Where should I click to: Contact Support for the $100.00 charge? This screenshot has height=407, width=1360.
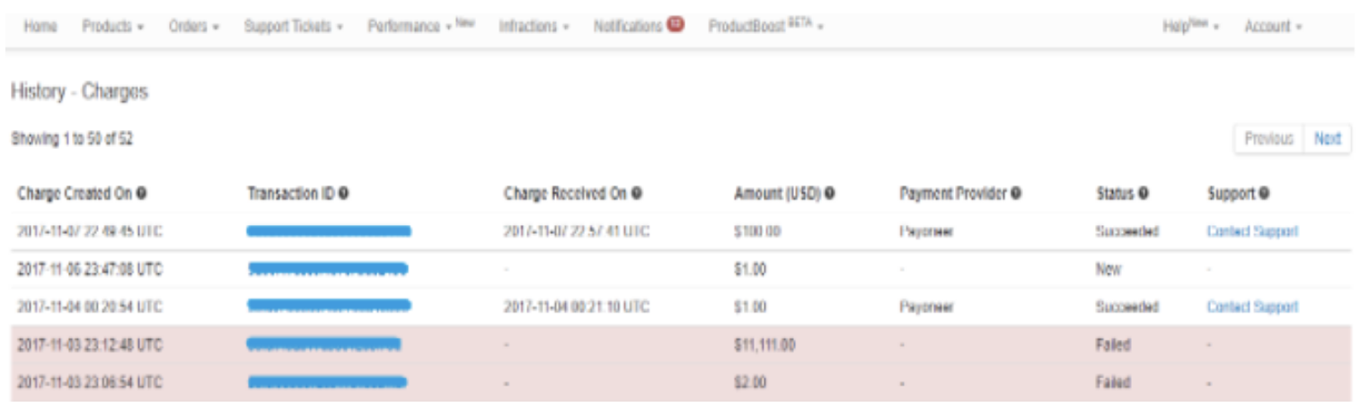coord(1252,231)
